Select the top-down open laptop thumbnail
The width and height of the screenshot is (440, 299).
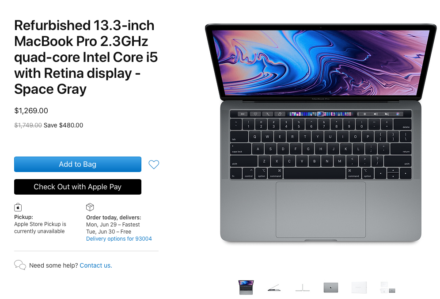pyautogui.click(x=246, y=287)
